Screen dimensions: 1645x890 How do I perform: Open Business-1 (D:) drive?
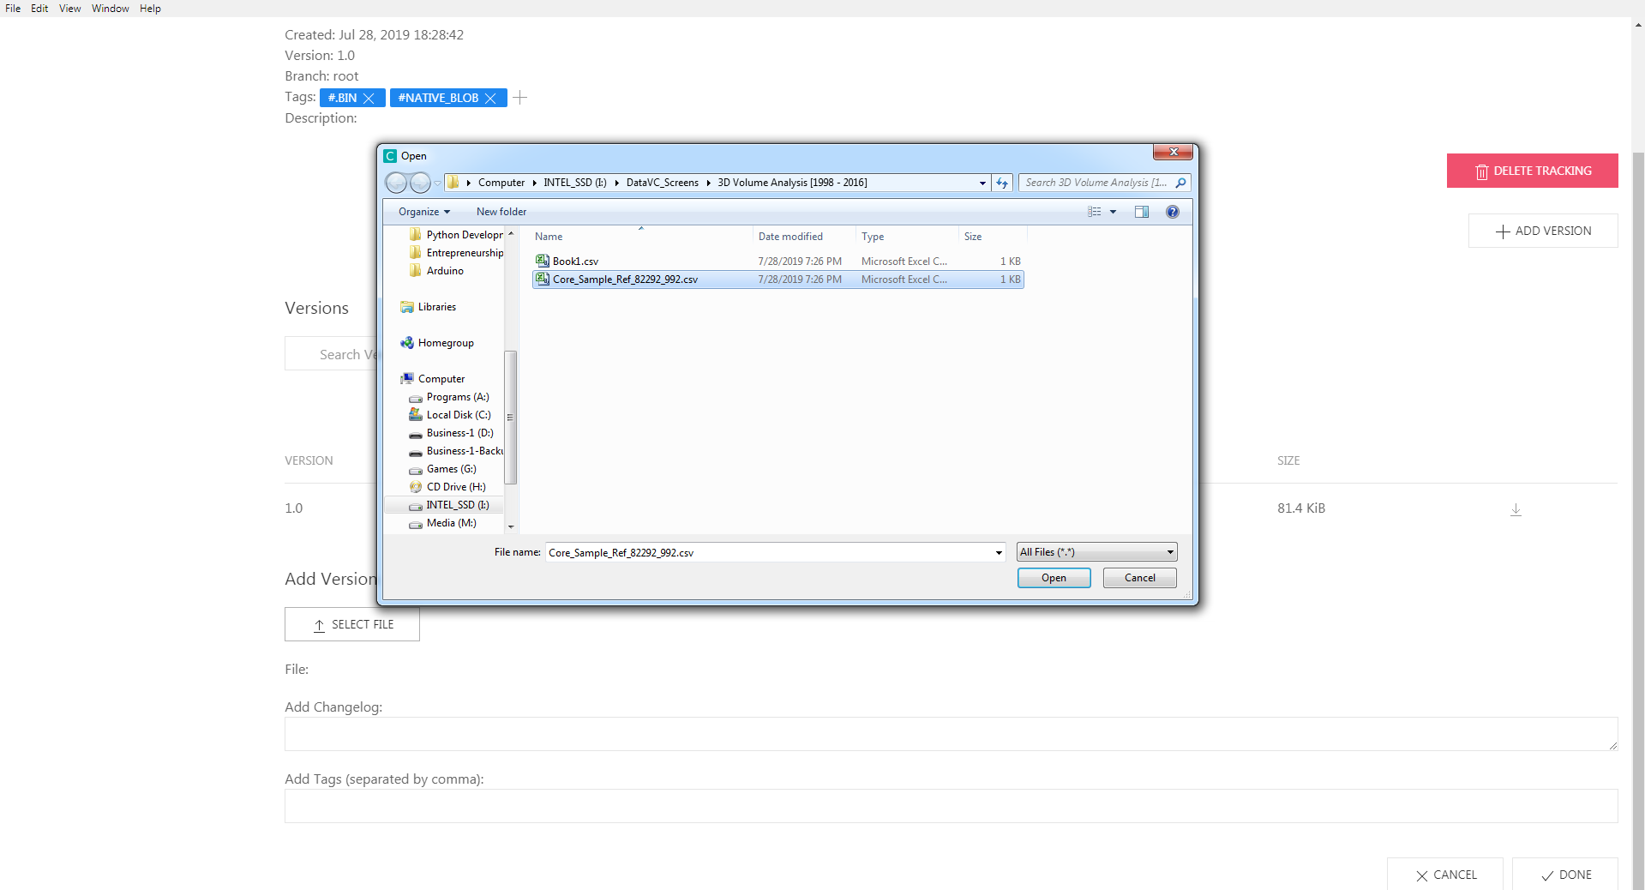452,433
